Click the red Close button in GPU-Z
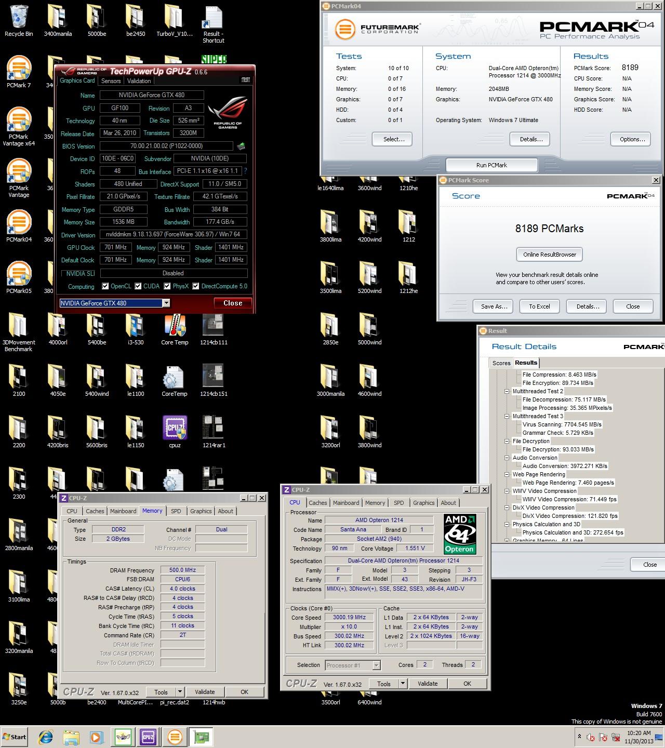This screenshot has width=665, height=748. (233, 303)
